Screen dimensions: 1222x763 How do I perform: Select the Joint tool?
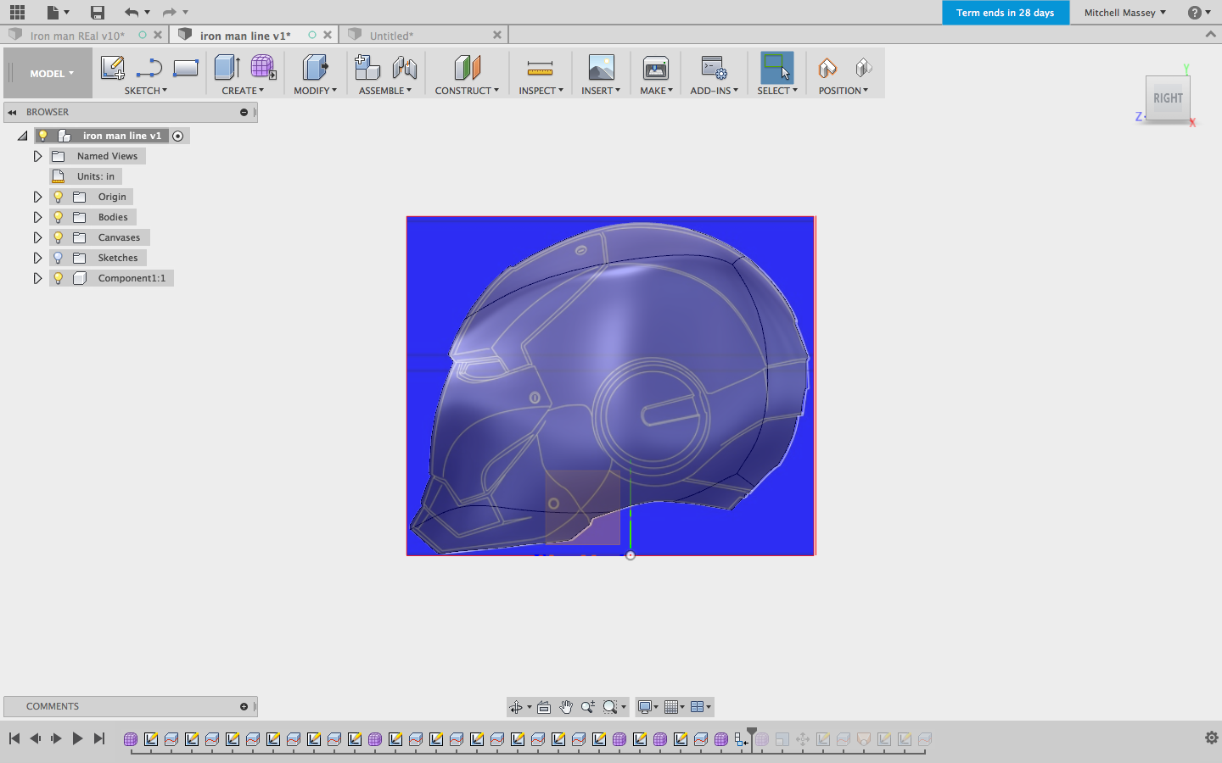coord(405,67)
